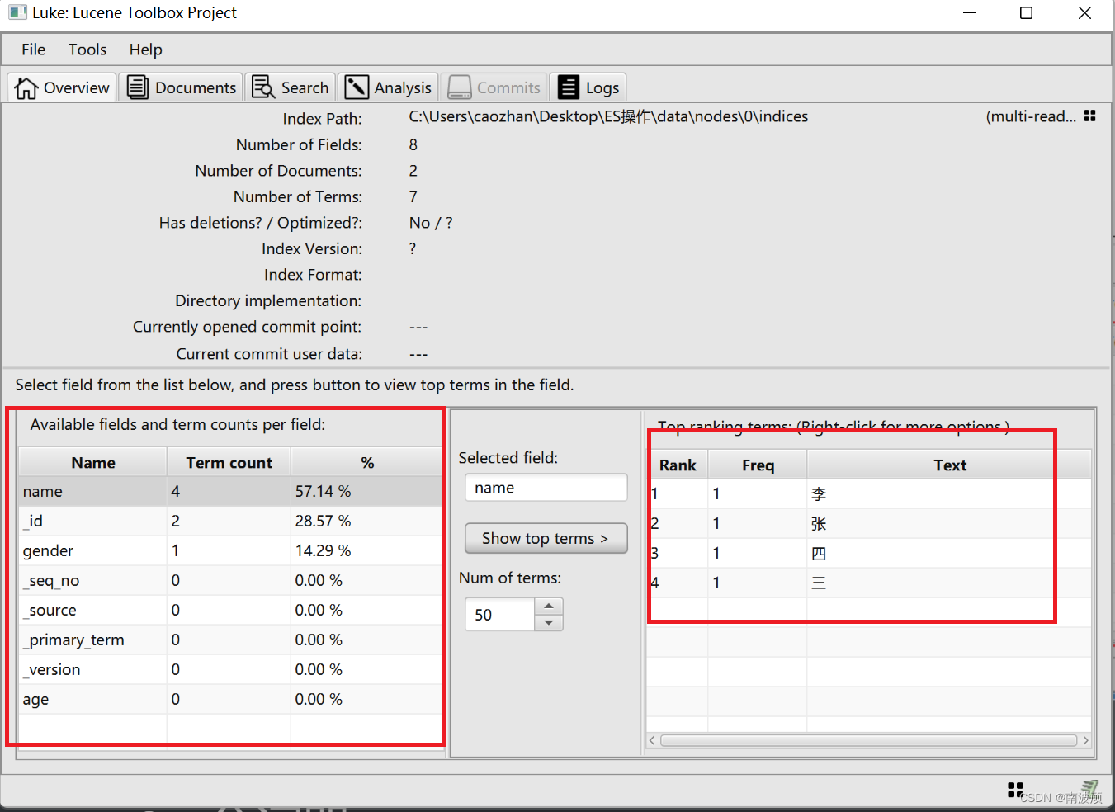Click the status bar grid icon
This screenshot has height=812, width=1115.
(x=1015, y=790)
